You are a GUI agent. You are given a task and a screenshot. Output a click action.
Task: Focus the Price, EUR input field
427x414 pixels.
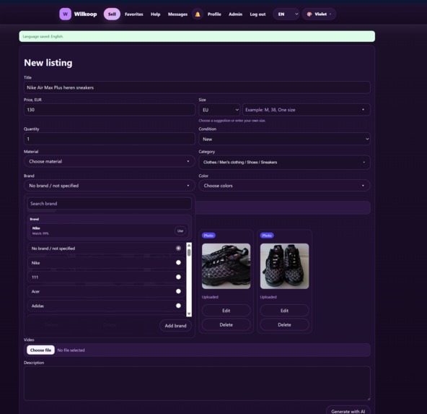110,110
